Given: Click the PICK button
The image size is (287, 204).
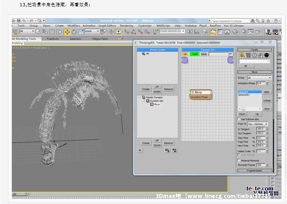Looking at the screenshot, I should coord(267,109).
